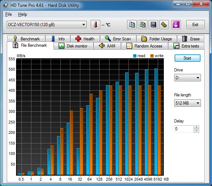
Task: Open the Help menu
Action: [x=22, y=14]
